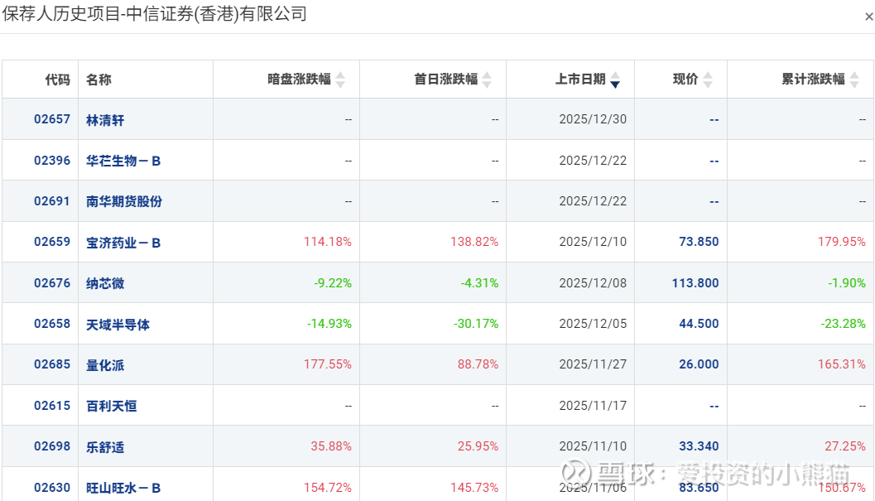
Task: Select first-day value 25.95%
Action: [x=478, y=446]
